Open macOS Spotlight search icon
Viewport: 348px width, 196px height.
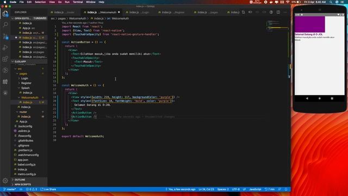(x=331, y=2)
